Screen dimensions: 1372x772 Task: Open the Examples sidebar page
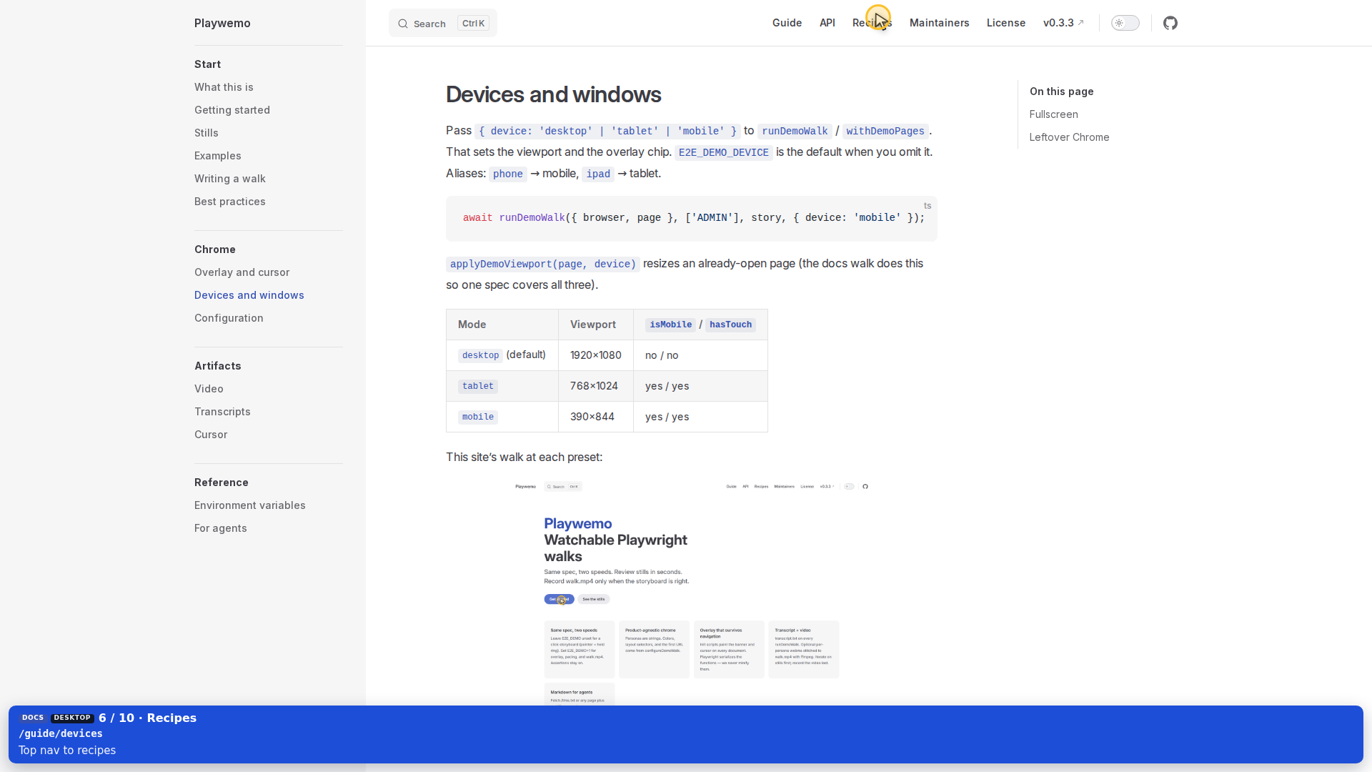click(218, 156)
